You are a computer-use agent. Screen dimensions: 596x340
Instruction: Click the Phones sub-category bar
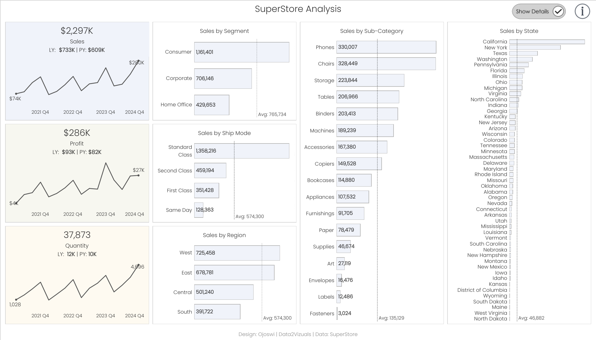386,47
